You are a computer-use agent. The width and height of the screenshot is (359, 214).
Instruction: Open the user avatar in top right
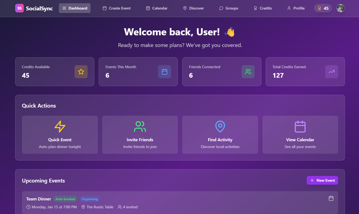click(x=341, y=8)
